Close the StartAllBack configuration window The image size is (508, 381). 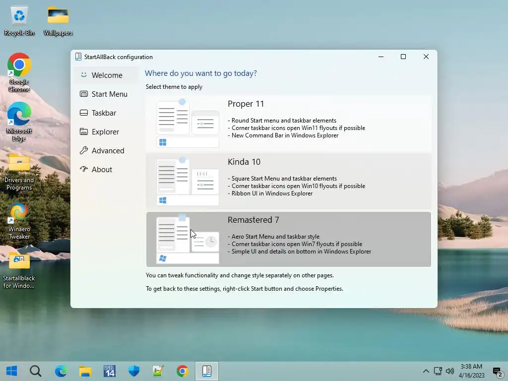coord(426,57)
